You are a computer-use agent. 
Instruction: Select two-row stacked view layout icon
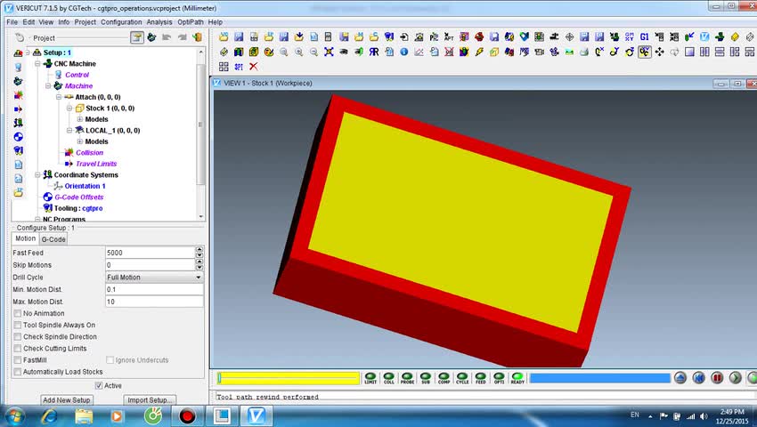(720, 52)
